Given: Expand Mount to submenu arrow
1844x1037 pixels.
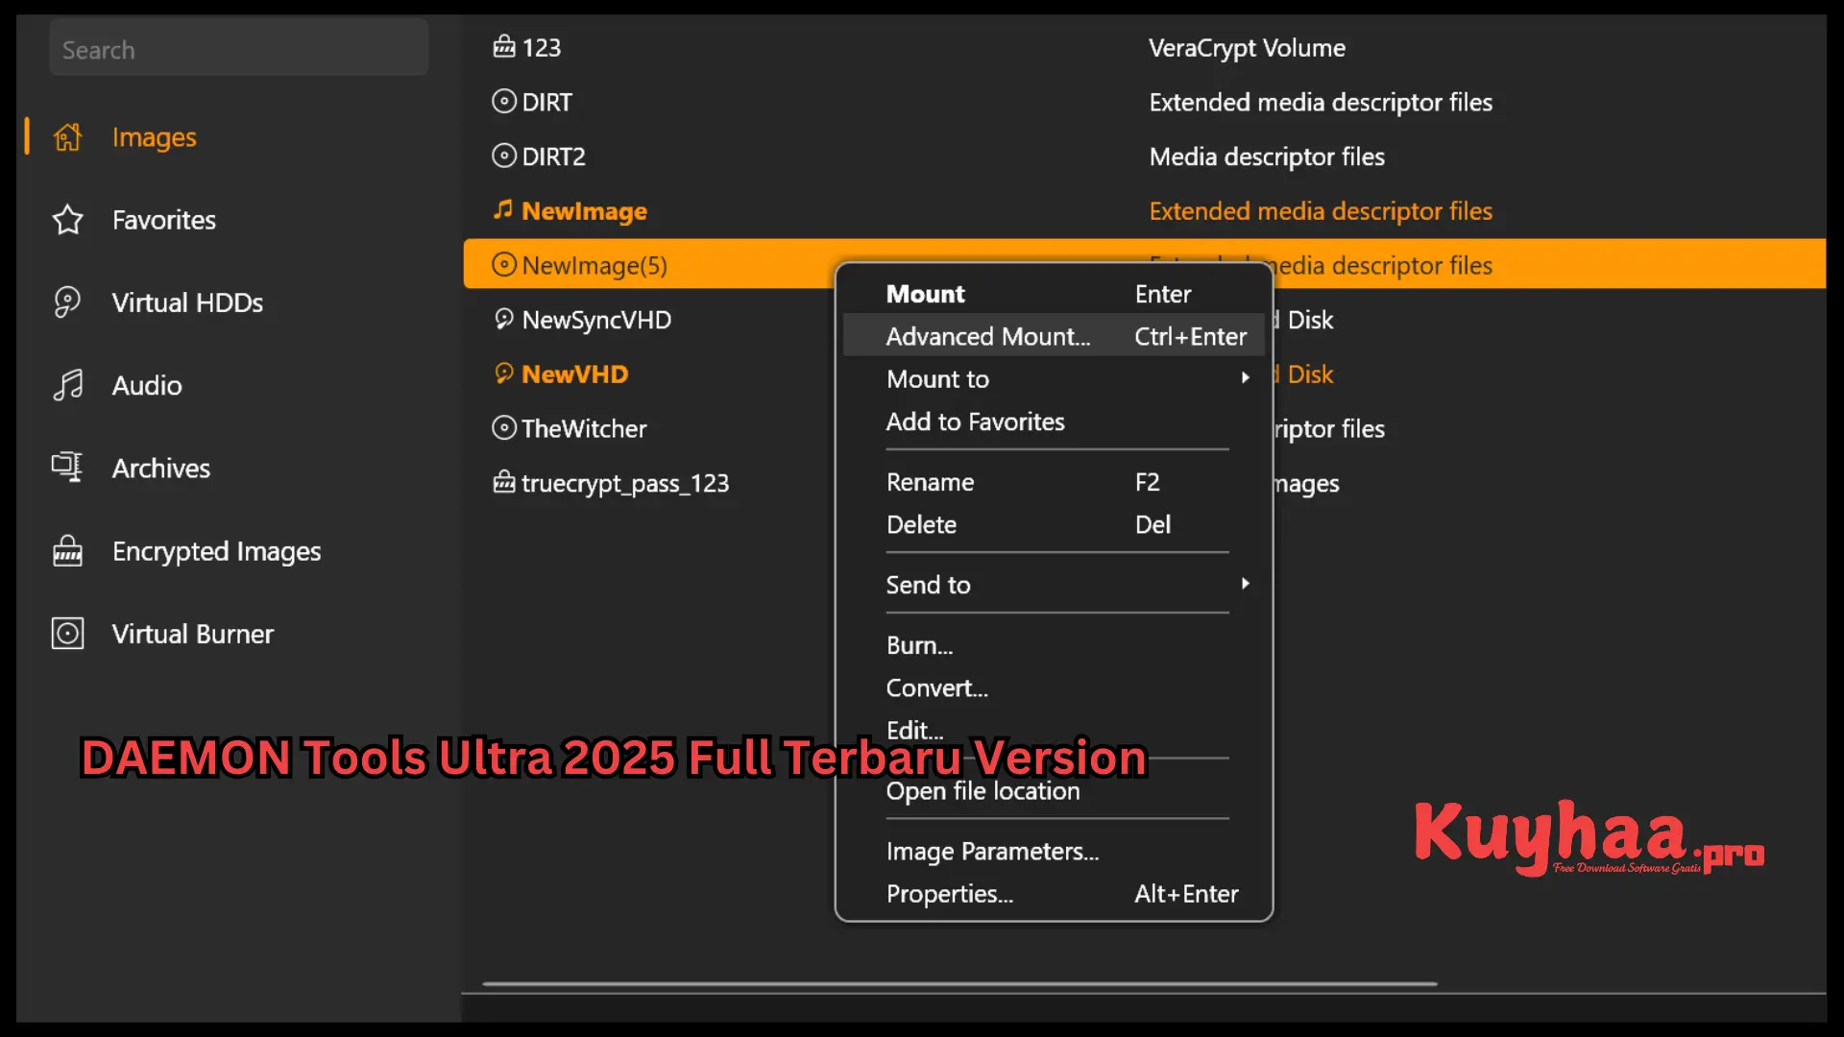Looking at the screenshot, I should 1244,377.
